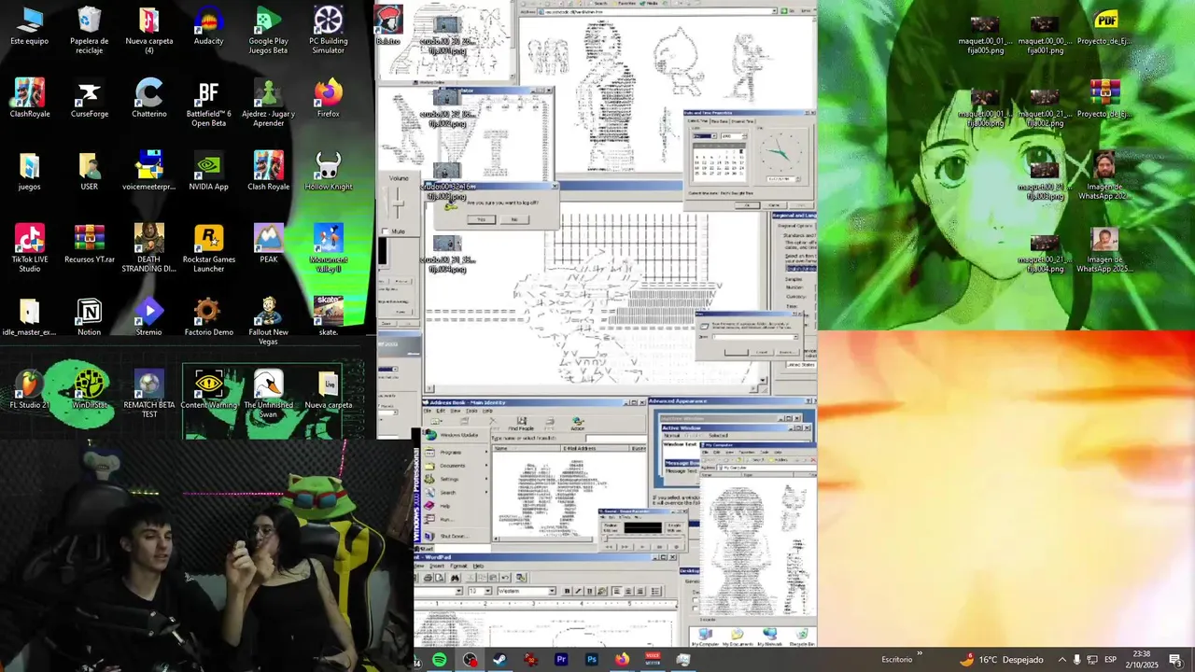
Task: Open WhatsApp image of the baby
Action: pyautogui.click(x=1105, y=248)
